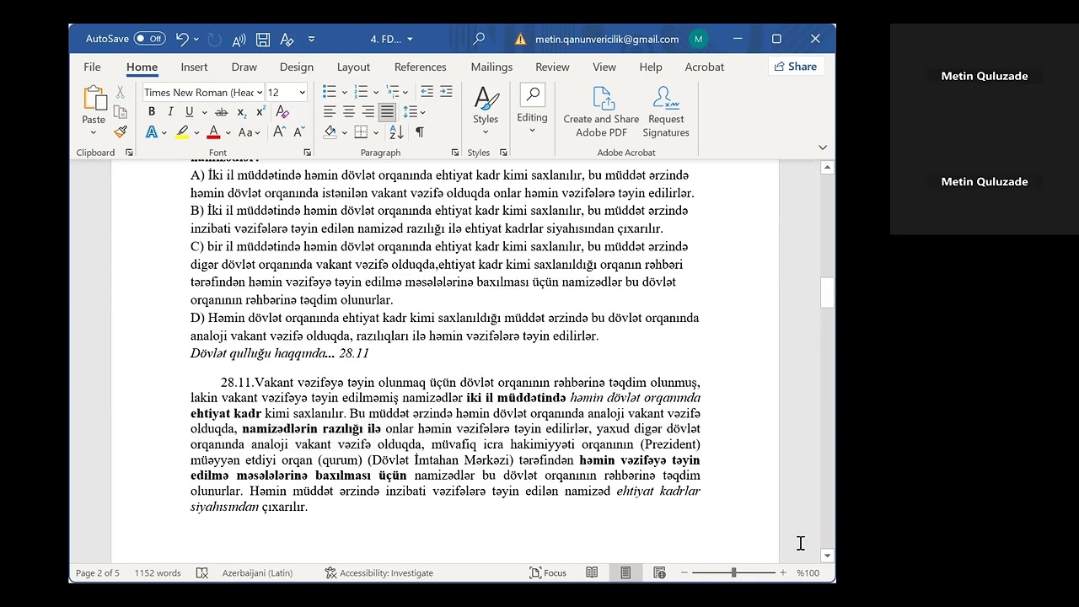The image size is (1079, 607).
Task: Open the font size dropdown
Action: (302, 93)
